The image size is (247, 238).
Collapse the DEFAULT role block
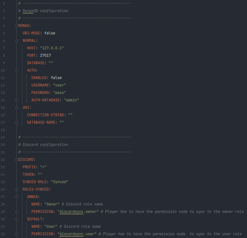(16, 219)
